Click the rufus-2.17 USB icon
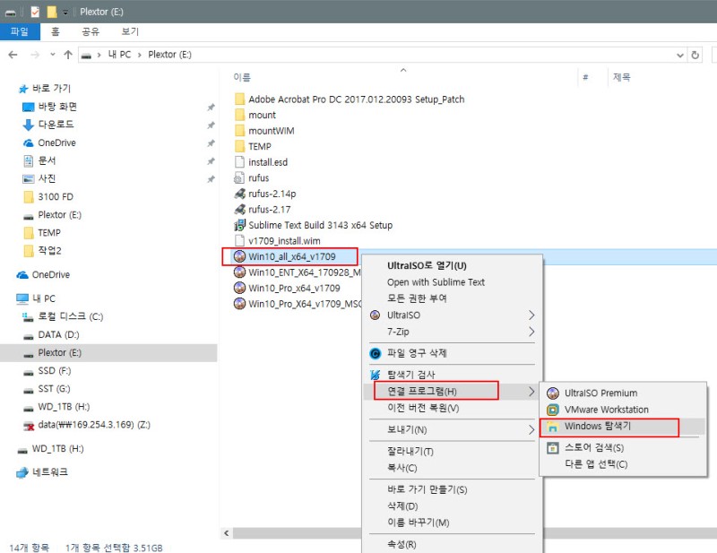 click(239, 210)
